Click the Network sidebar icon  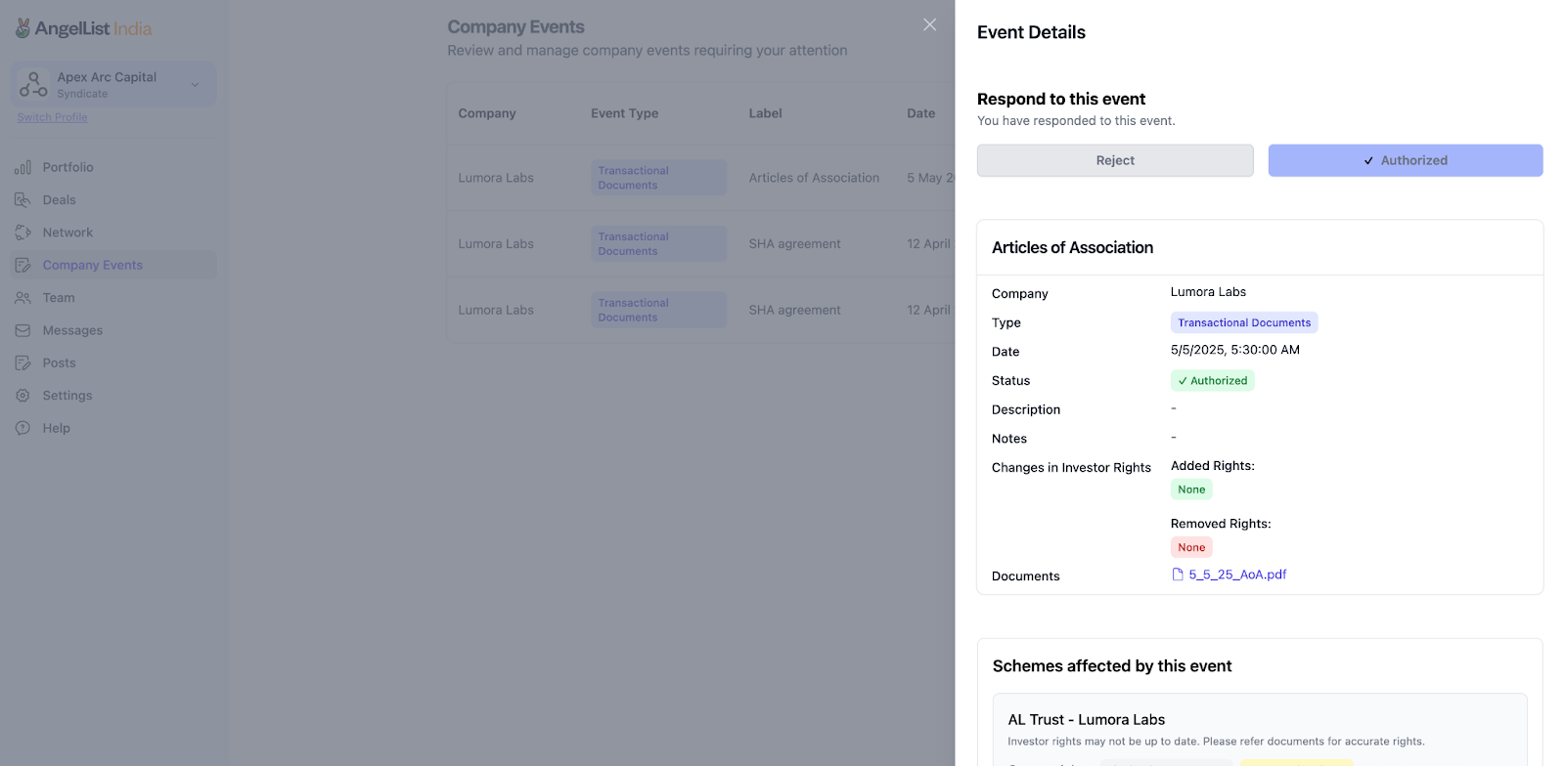[x=22, y=233]
